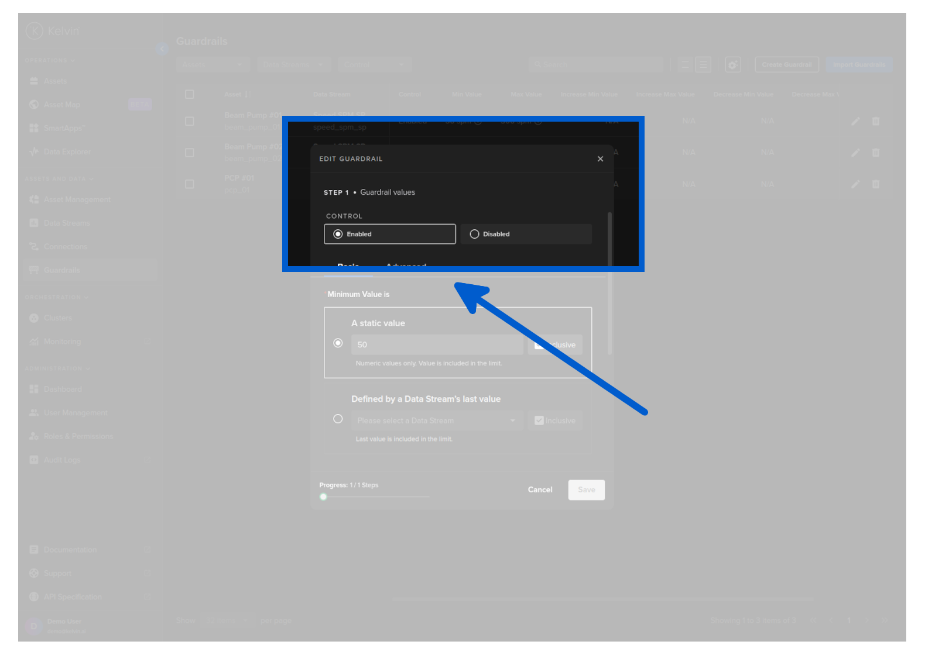Open the Assets filter dropdown
Image resolution: width=925 pixels, height=655 pixels.
pyautogui.click(x=213, y=64)
